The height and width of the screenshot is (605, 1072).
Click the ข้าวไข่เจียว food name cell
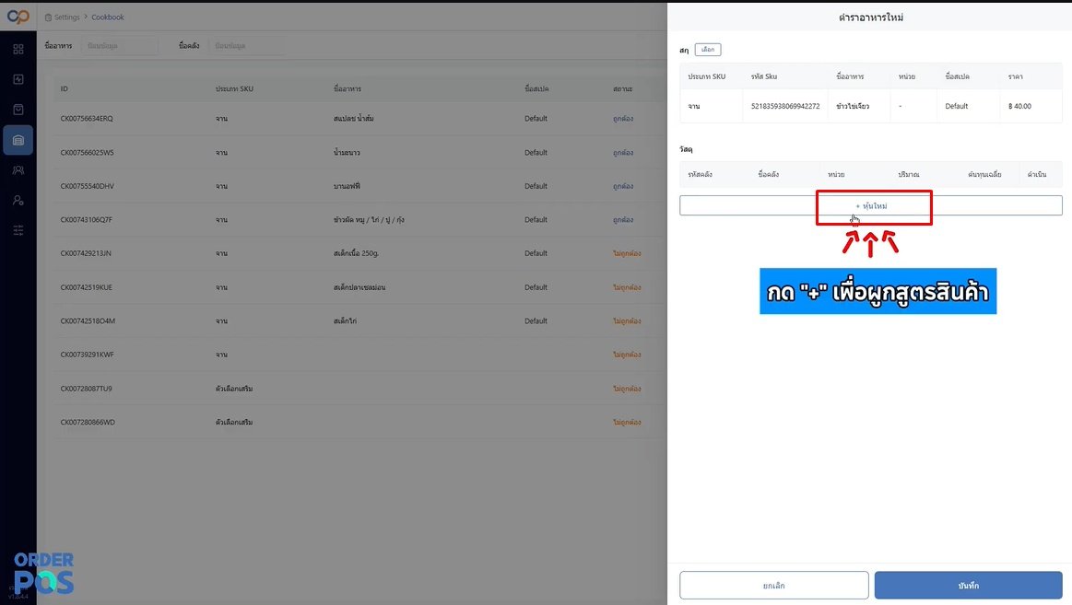pos(853,106)
